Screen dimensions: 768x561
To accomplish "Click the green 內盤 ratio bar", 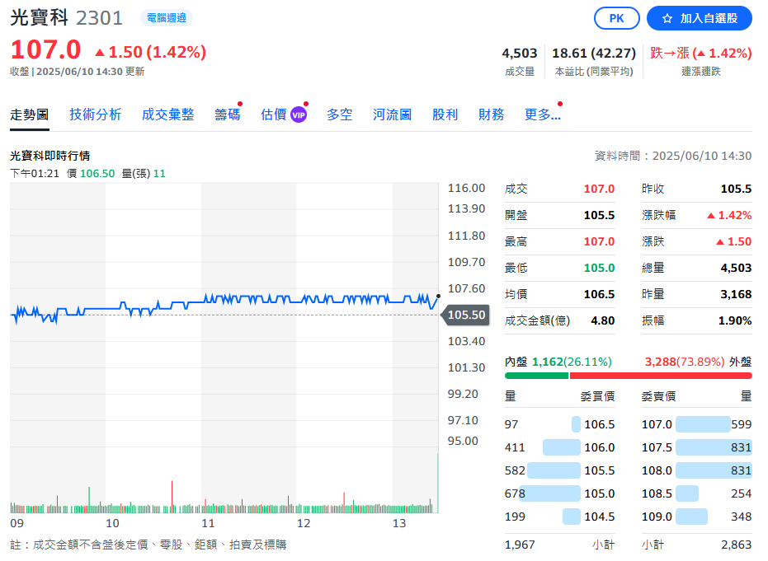I will click(x=536, y=376).
